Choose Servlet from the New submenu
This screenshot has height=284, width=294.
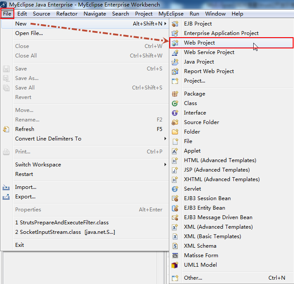[231, 189]
